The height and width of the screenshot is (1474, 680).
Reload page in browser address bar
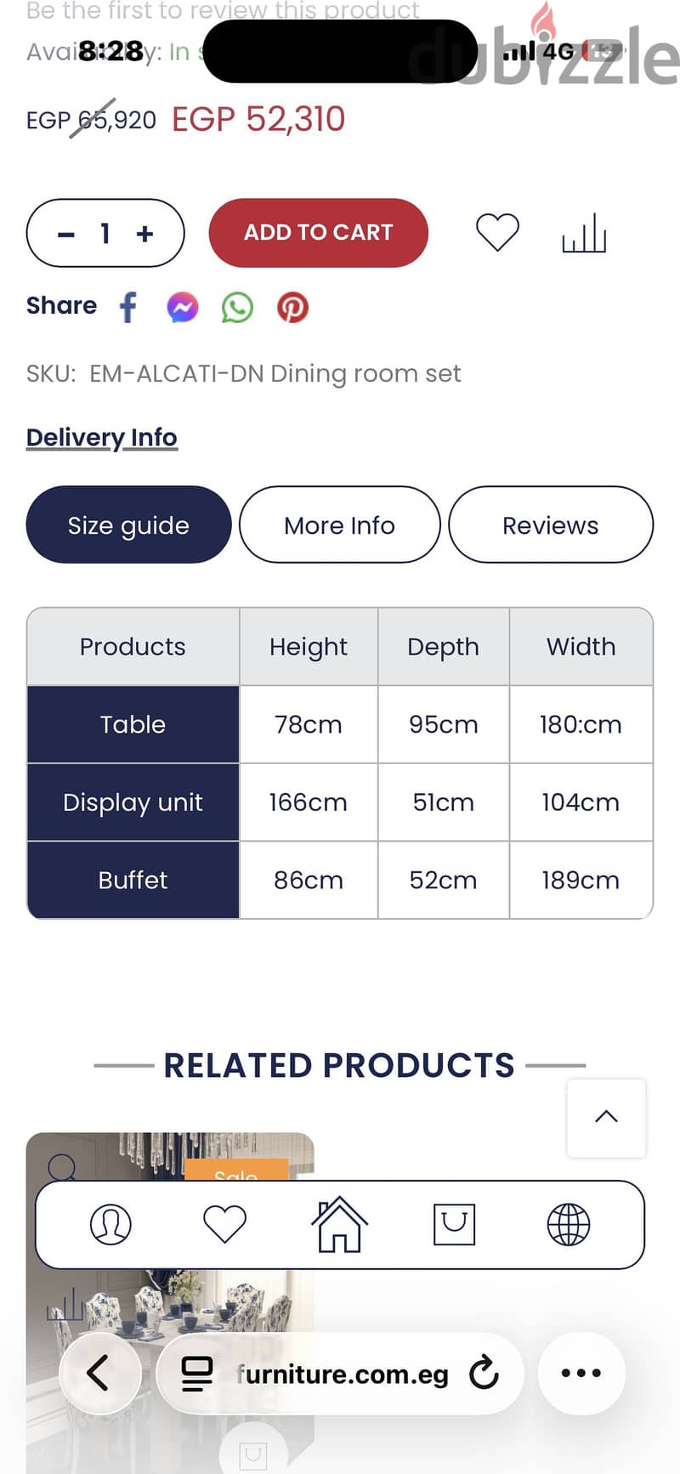click(x=484, y=1372)
